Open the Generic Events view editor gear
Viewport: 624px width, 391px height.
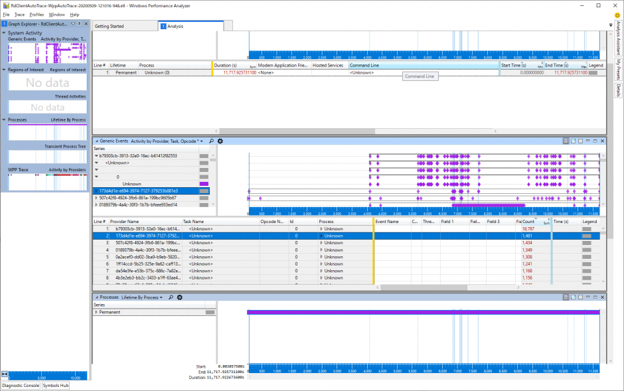pos(220,141)
